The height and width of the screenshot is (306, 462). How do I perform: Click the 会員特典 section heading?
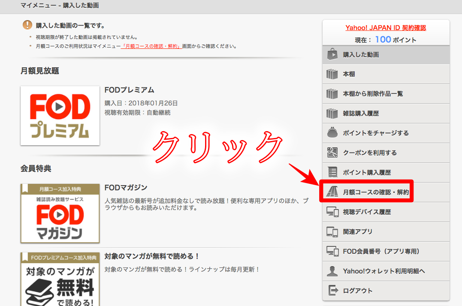pyautogui.click(x=36, y=168)
